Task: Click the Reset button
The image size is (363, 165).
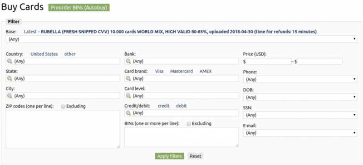Action: tap(196, 156)
